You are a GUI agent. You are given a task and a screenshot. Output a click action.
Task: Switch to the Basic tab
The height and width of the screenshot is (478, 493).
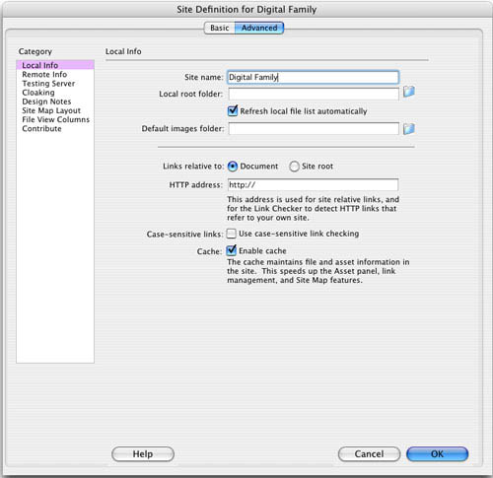coord(220,28)
